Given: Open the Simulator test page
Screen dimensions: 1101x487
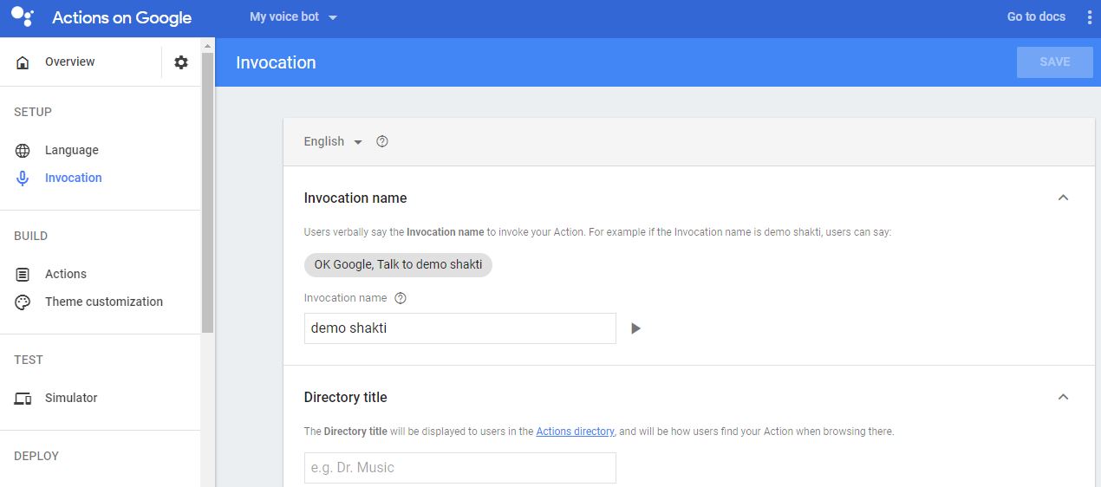Looking at the screenshot, I should pyautogui.click(x=71, y=399).
